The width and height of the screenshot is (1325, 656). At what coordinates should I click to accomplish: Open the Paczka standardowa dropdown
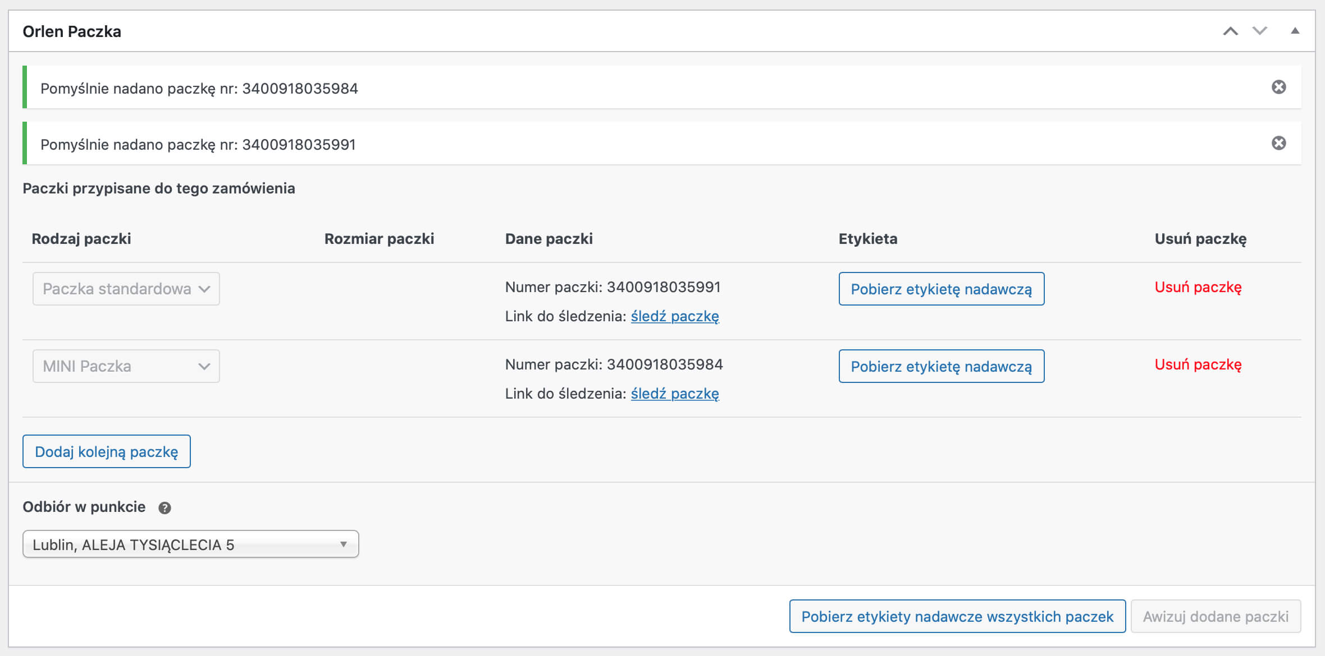[x=126, y=289]
